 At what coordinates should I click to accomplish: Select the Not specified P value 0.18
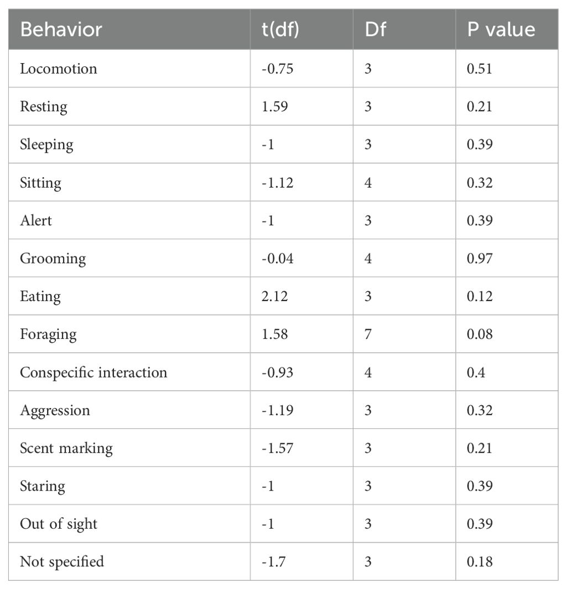coord(480,562)
